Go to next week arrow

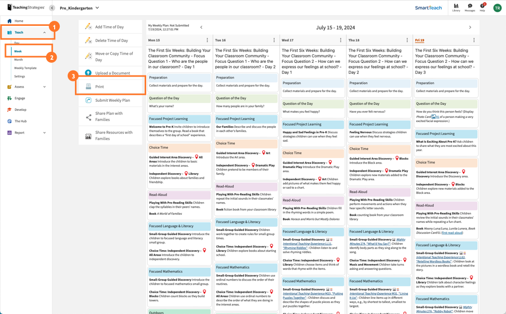point(470,27)
